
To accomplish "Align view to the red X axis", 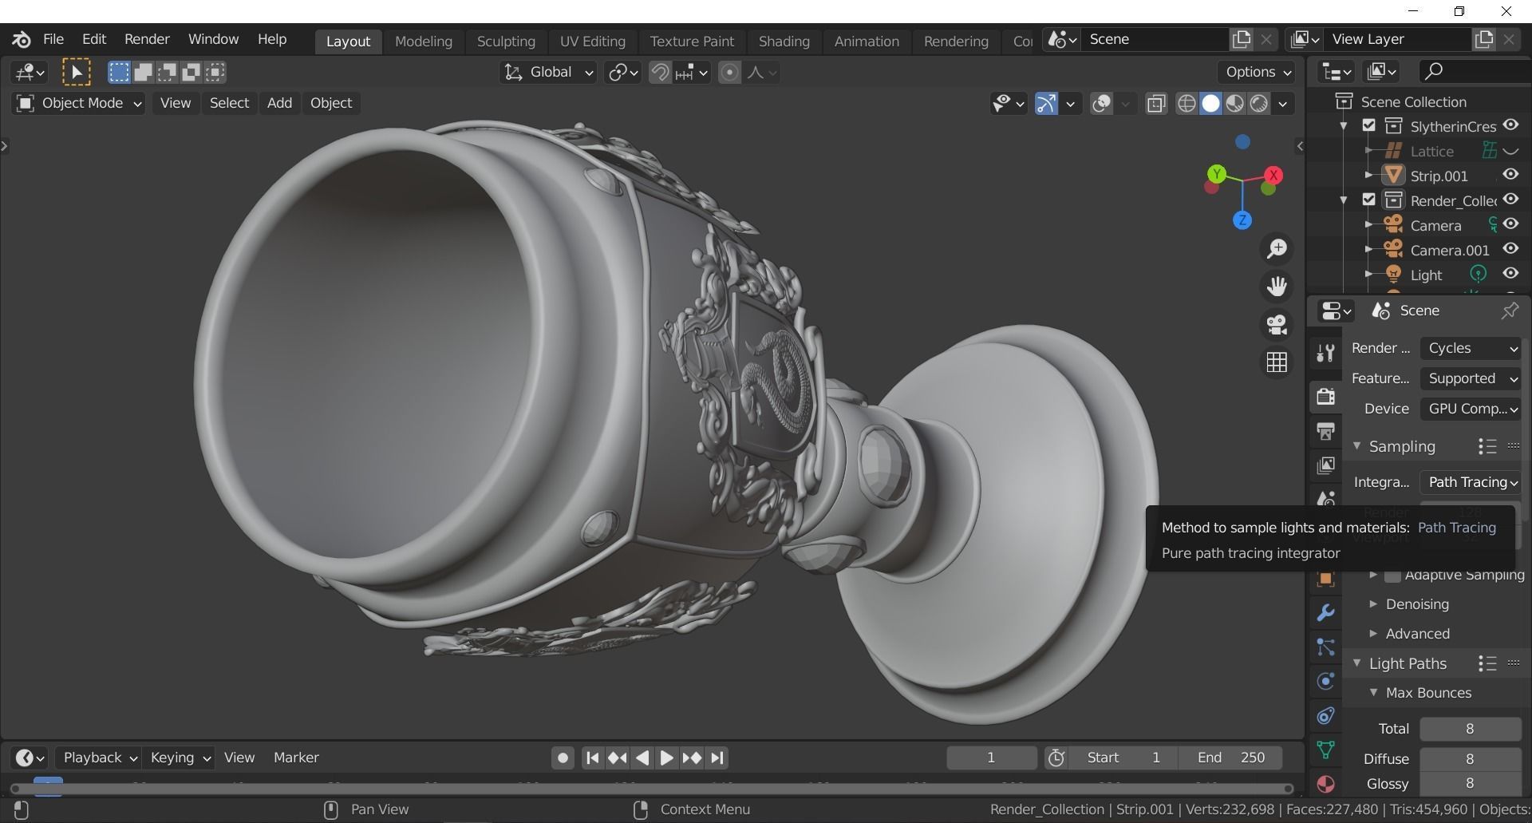I will coord(1273,175).
